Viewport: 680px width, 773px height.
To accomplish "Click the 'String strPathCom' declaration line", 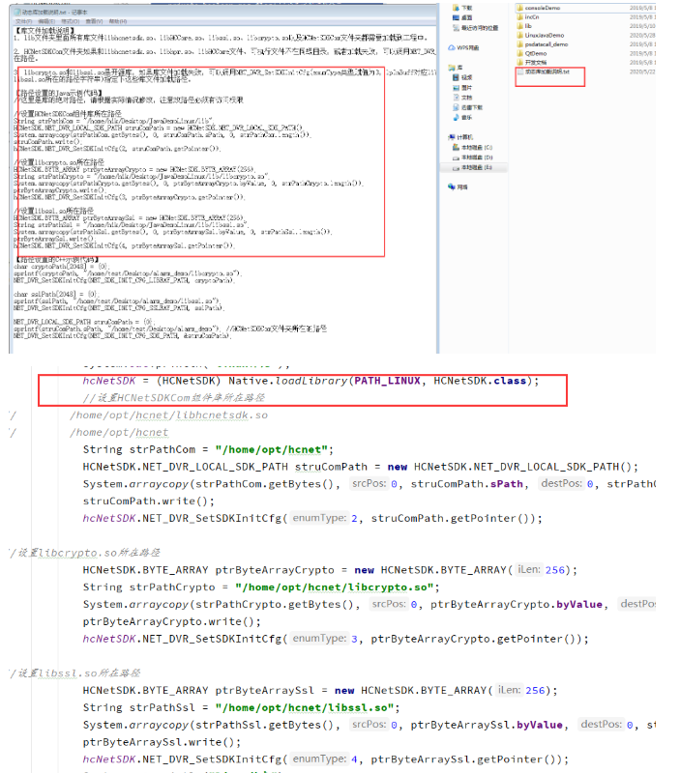I will (x=208, y=449).
